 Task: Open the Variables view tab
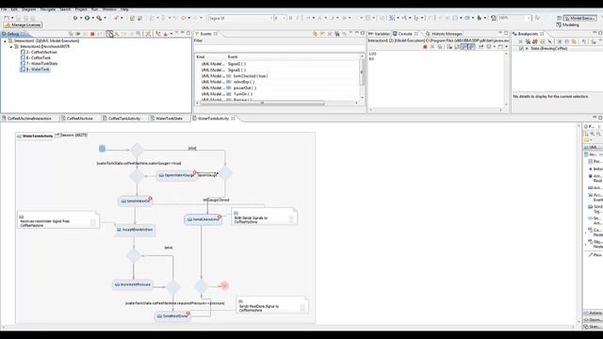click(x=379, y=34)
